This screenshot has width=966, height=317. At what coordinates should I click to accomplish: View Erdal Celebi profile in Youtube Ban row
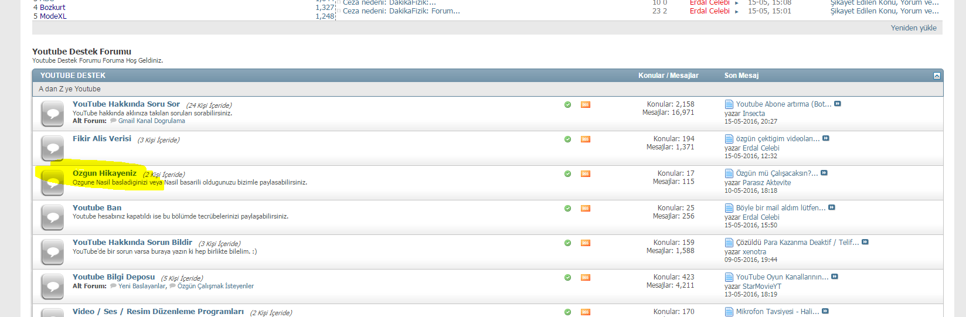click(761, 217)
